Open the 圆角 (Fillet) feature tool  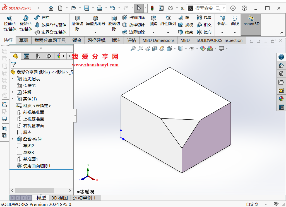point(153,20)
